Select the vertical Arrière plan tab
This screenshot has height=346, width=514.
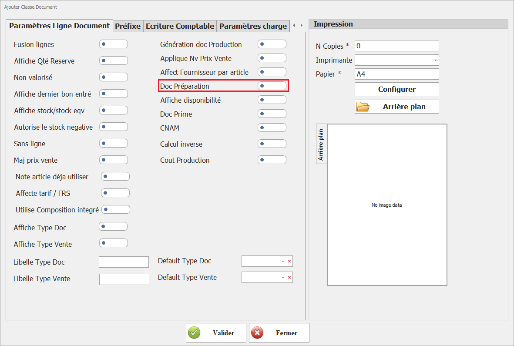click(x=321, y=144)
